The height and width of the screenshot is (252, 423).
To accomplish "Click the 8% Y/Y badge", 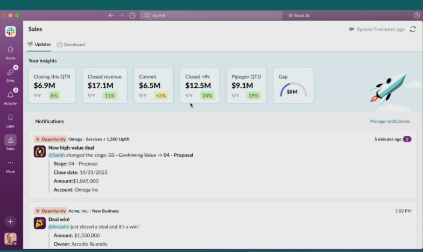I will (x=54, y=95).
